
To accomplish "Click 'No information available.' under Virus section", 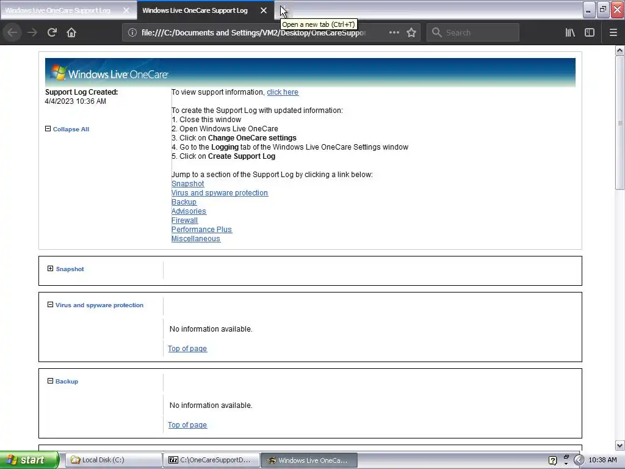I will 211,329.
